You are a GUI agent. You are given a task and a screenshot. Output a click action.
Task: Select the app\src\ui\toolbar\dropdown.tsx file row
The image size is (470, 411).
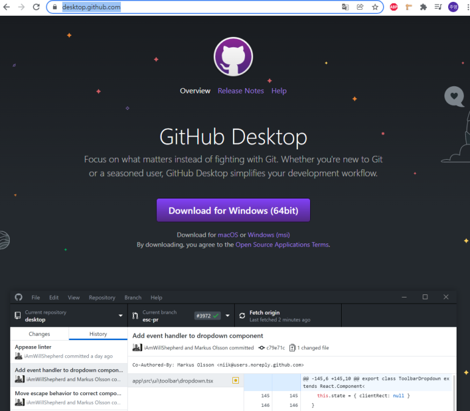[x=185, y=381]
